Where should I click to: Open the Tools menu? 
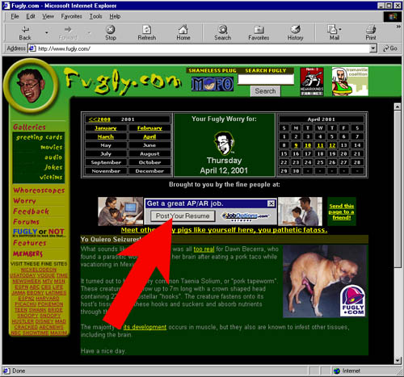(95, 16)
